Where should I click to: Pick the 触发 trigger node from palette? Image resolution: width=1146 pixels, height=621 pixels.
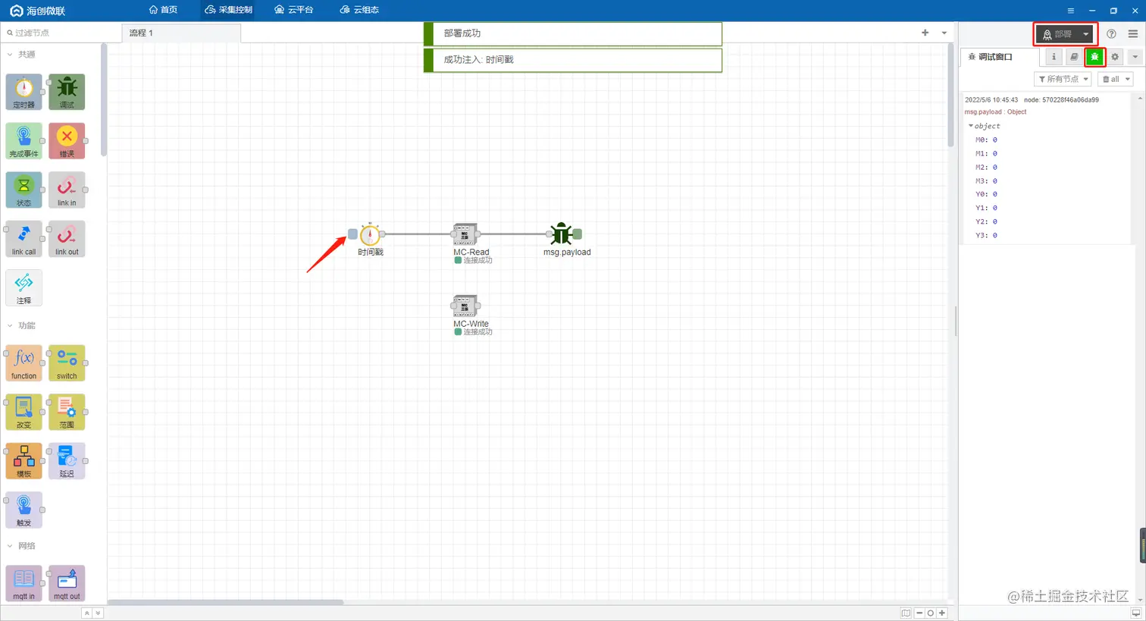coord(24,510)
